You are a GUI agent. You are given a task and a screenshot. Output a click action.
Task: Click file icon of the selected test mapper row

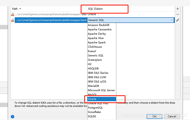13,20
